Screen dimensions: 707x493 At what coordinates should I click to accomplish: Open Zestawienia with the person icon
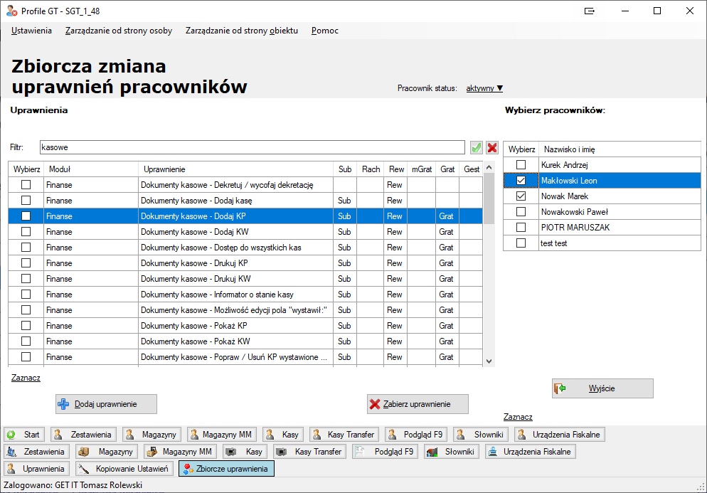click(x=83, y=435)
